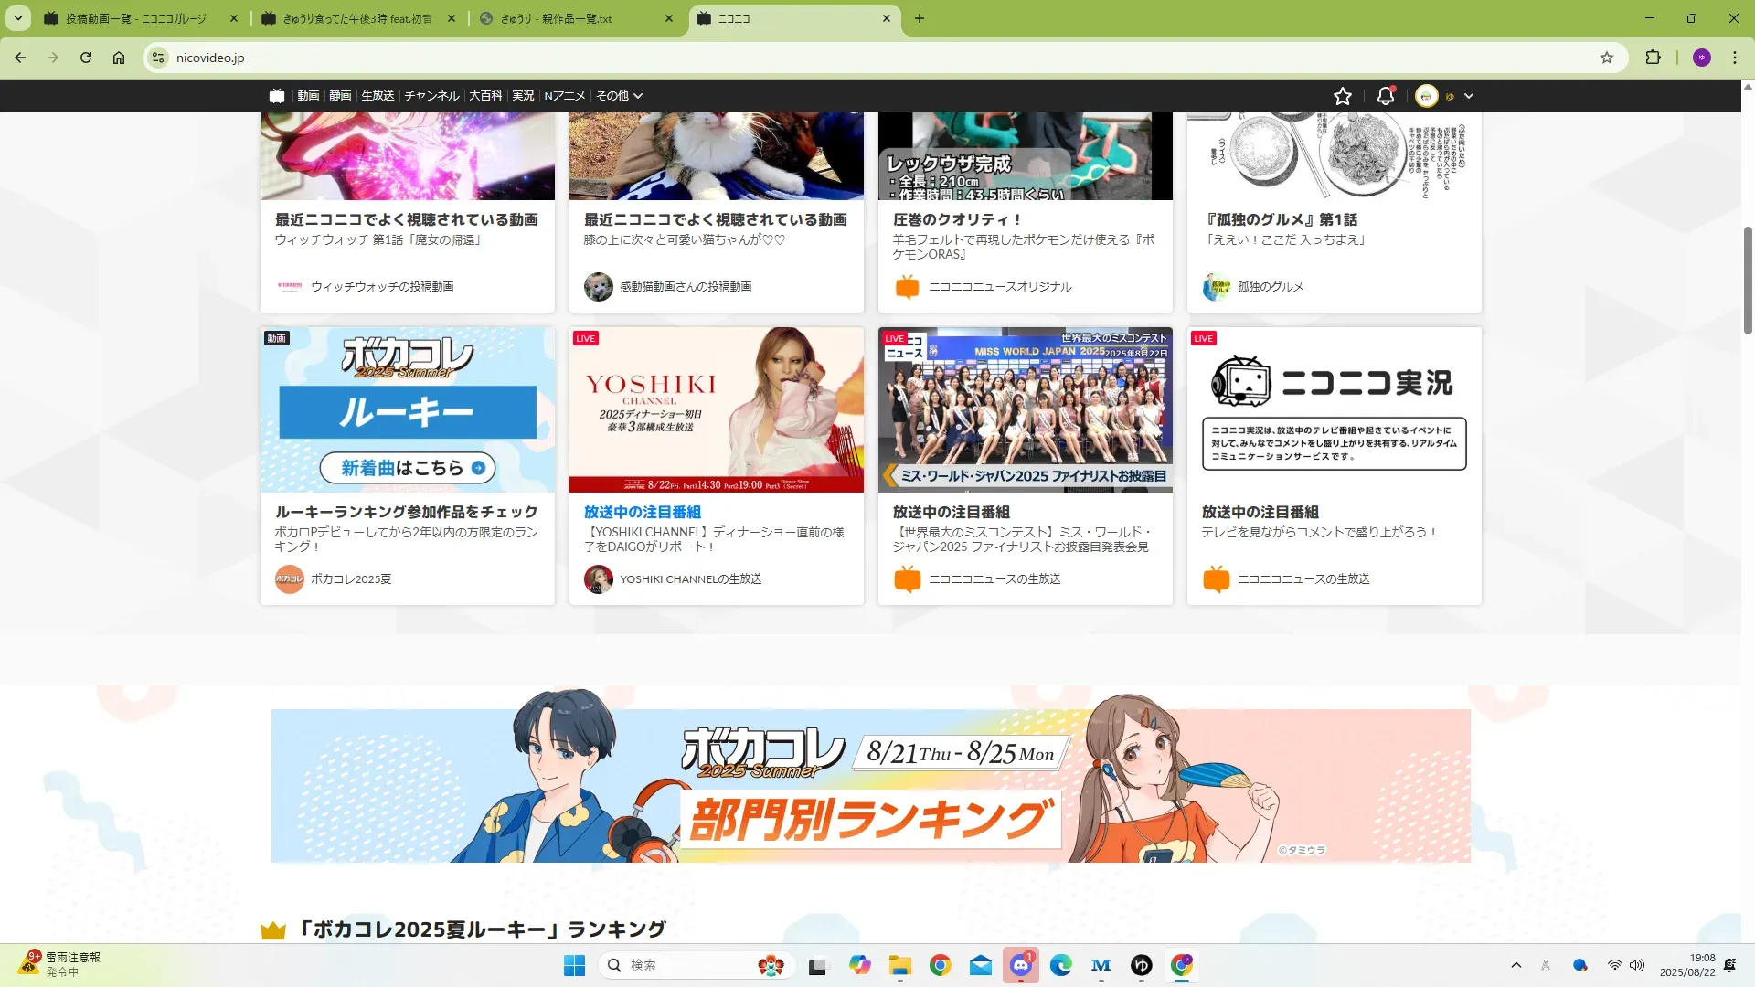Click the site information icon beside the URL

coord(158,58)
